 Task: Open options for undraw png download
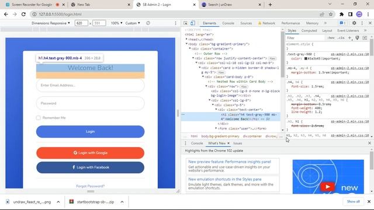coord(58,202)
